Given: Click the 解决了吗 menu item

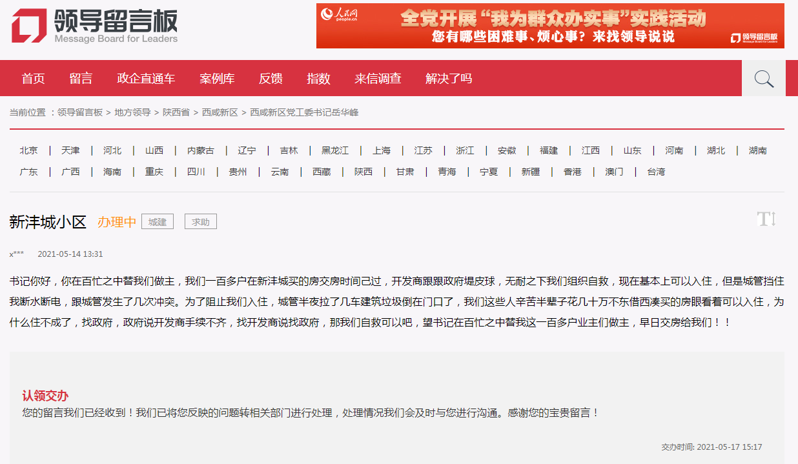Looking at the screenshot, I should click(x=449, y=79).
